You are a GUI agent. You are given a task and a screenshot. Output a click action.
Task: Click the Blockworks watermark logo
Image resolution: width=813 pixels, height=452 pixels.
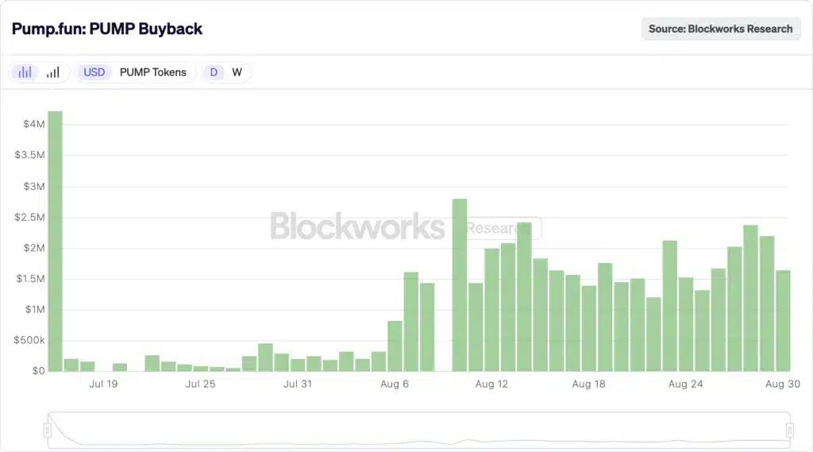357,226
